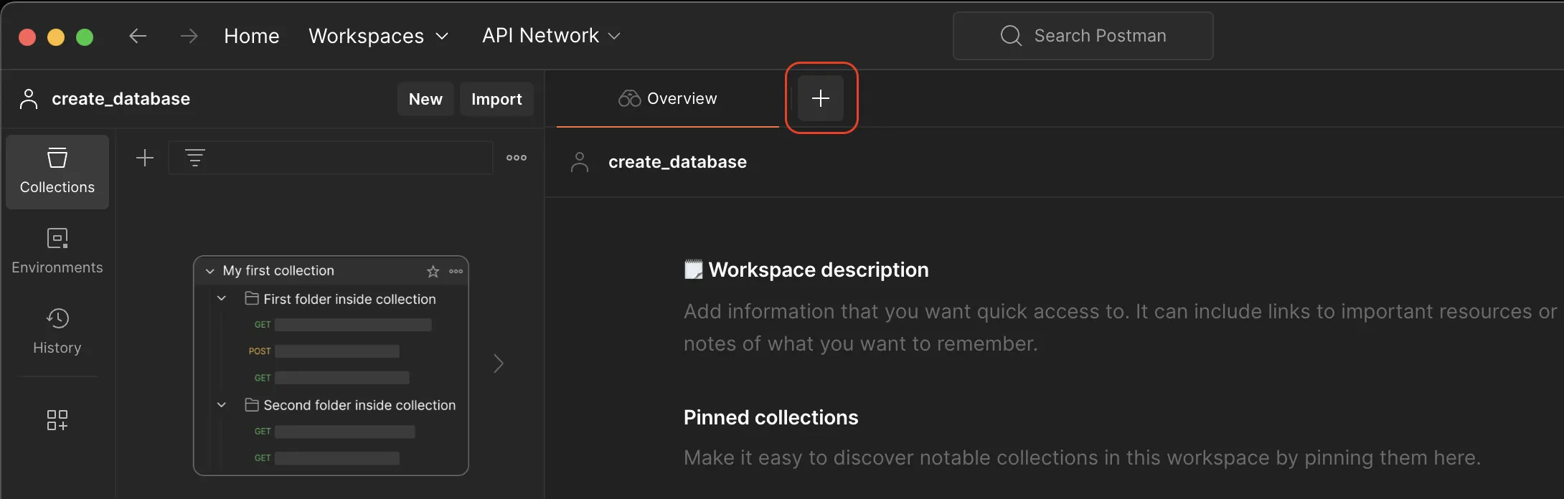Click the New button
1564x499 pixels.
[x=425, y=99]
